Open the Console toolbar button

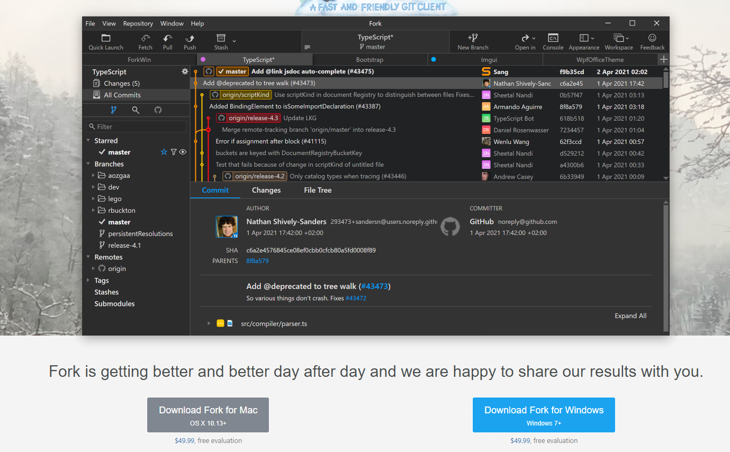pyautogui.click(x=553, y=42)
